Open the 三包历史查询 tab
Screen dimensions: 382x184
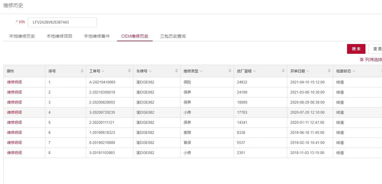(x=173, y=36)
